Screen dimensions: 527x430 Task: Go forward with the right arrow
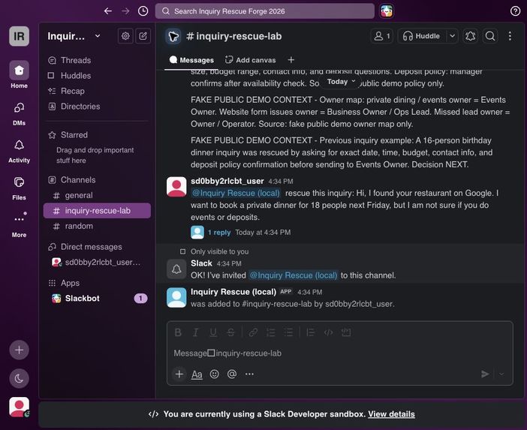pyautogui.click(x=125, y=11)
